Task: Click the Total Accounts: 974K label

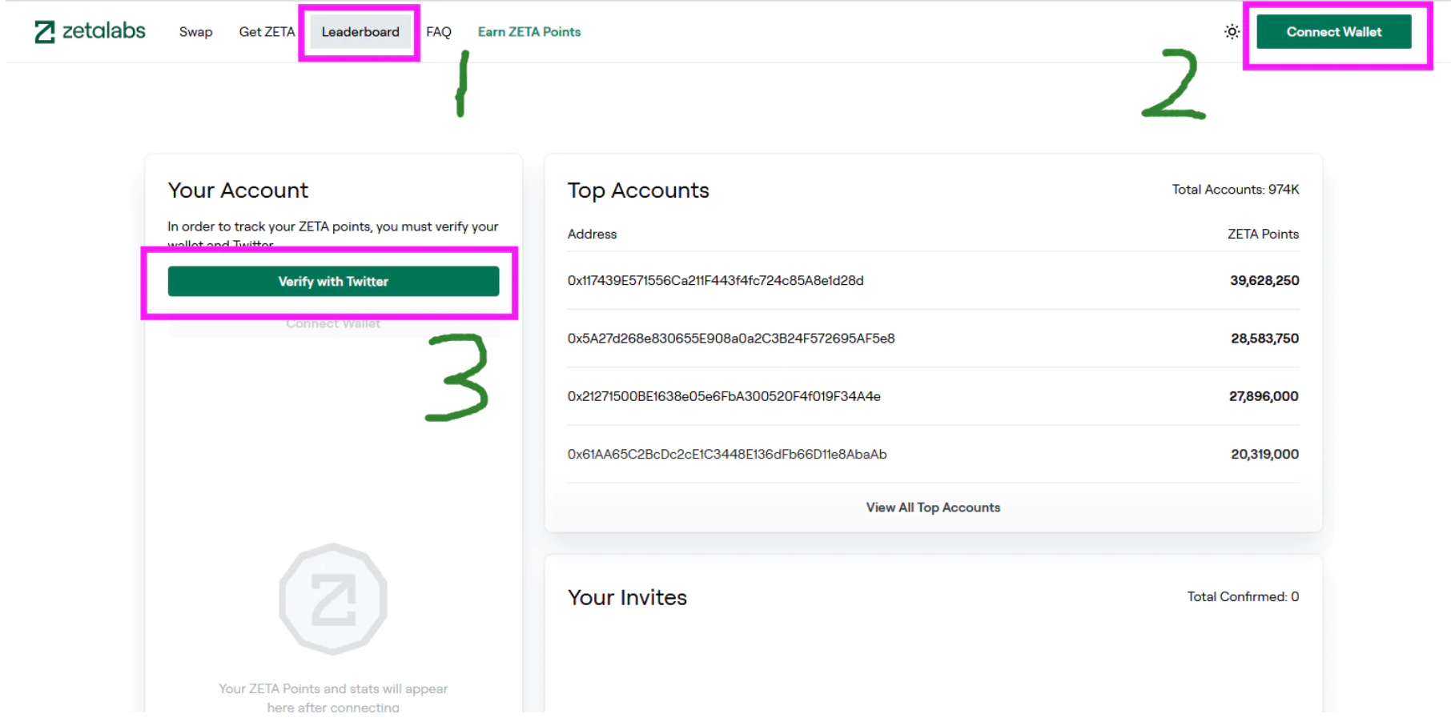Action: point(1236,189)
